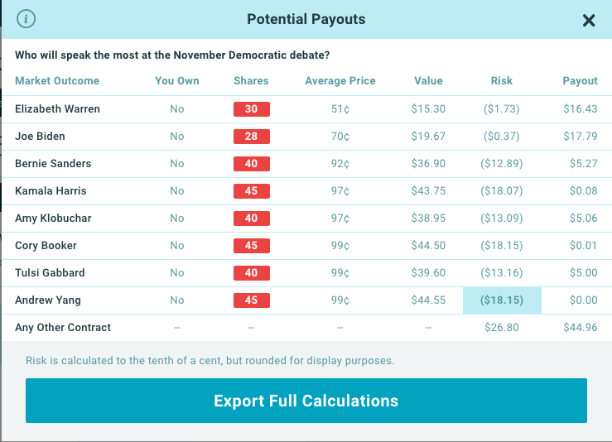
Task: Click Elizabeth Warren's red 30 shares badge
Action: coord(252,108)
